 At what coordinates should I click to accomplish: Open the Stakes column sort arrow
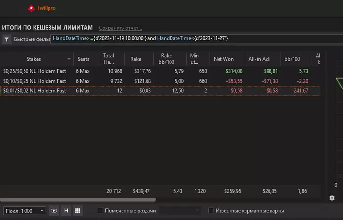click(x=69, y=59)
